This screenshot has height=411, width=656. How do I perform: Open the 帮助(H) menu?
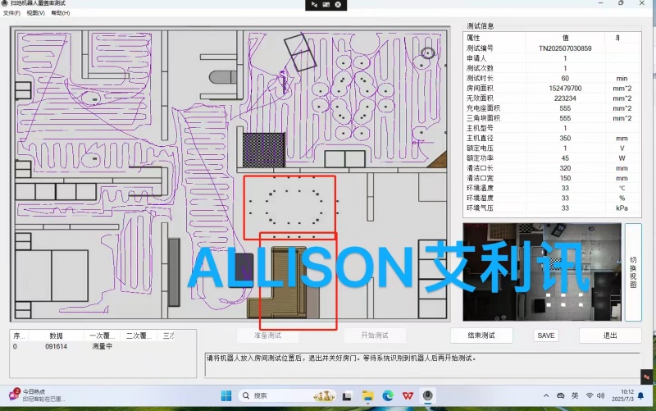pyautogui.click(x=61, y=13)
